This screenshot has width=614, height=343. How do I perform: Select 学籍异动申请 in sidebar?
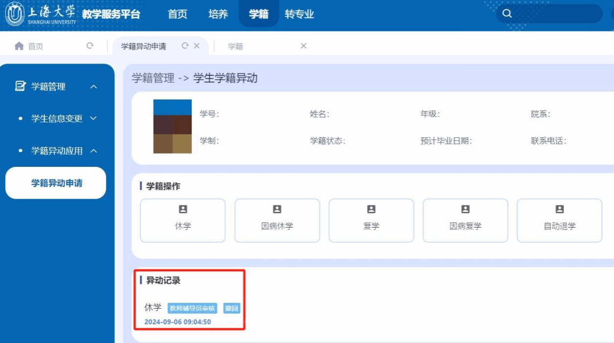point(56,183)
